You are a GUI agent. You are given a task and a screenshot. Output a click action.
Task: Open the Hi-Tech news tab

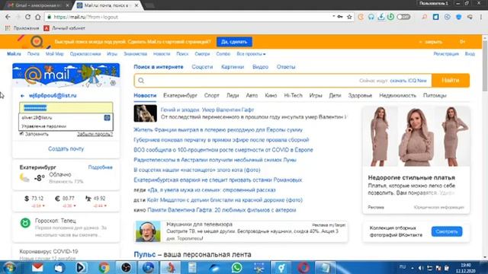click(293, 95)
